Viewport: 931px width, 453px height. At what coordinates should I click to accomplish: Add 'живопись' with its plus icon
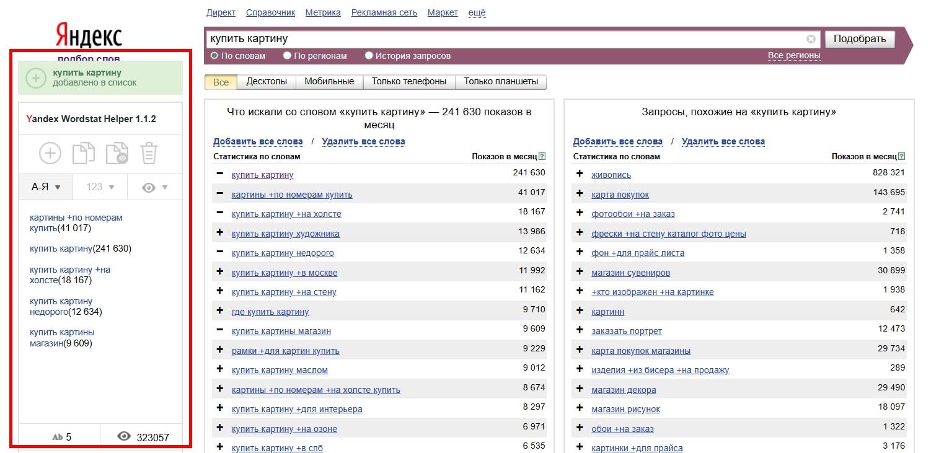[580, 174]
